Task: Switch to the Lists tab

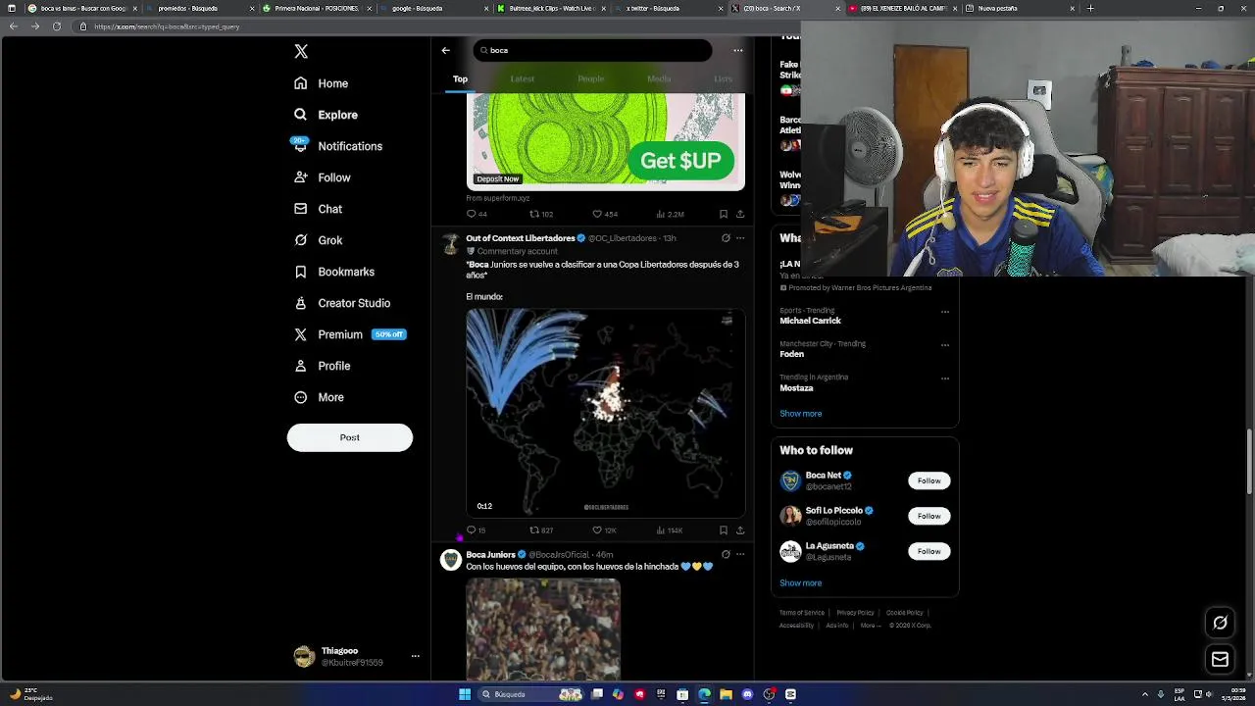Action: [723, 78]
